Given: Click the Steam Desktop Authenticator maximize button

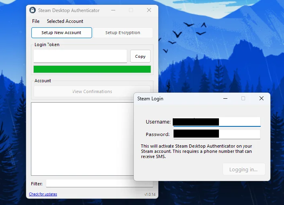Looking at the screenshot, I should (x=131, y=10).
